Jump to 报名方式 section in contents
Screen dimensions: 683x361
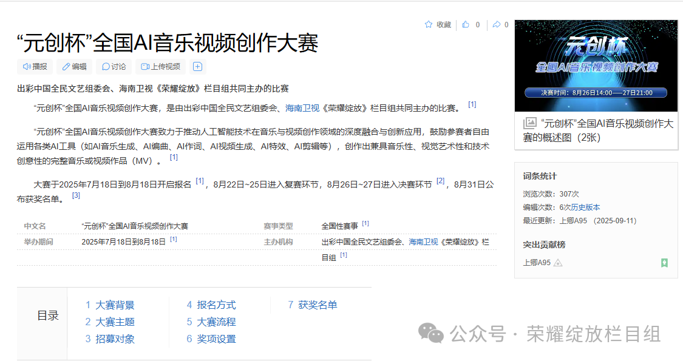pyautogui.click(x=216, y=305)
